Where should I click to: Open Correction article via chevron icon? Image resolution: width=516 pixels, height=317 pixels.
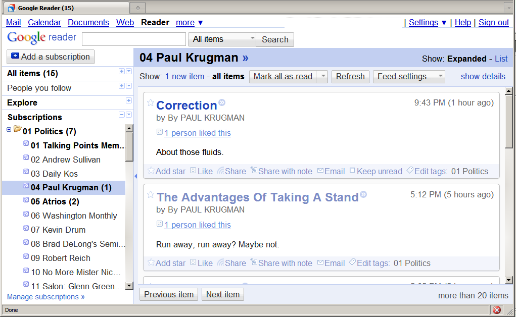point(221,103)
